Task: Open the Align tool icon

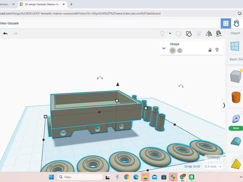Action: point(199,34)
